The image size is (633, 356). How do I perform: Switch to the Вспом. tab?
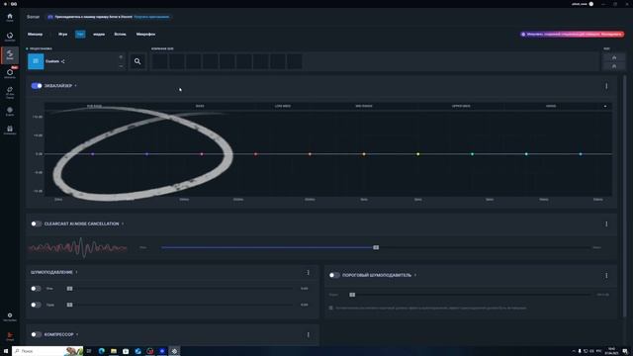tap(120, 35)
